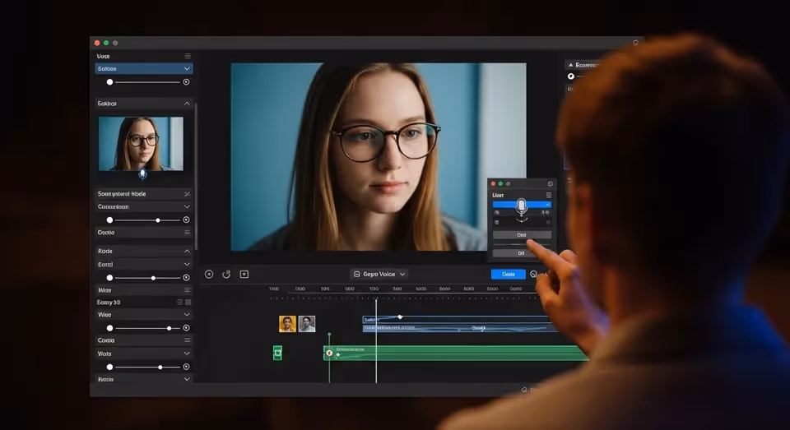Click the main video preview of the woman

(x=379, y=156)
